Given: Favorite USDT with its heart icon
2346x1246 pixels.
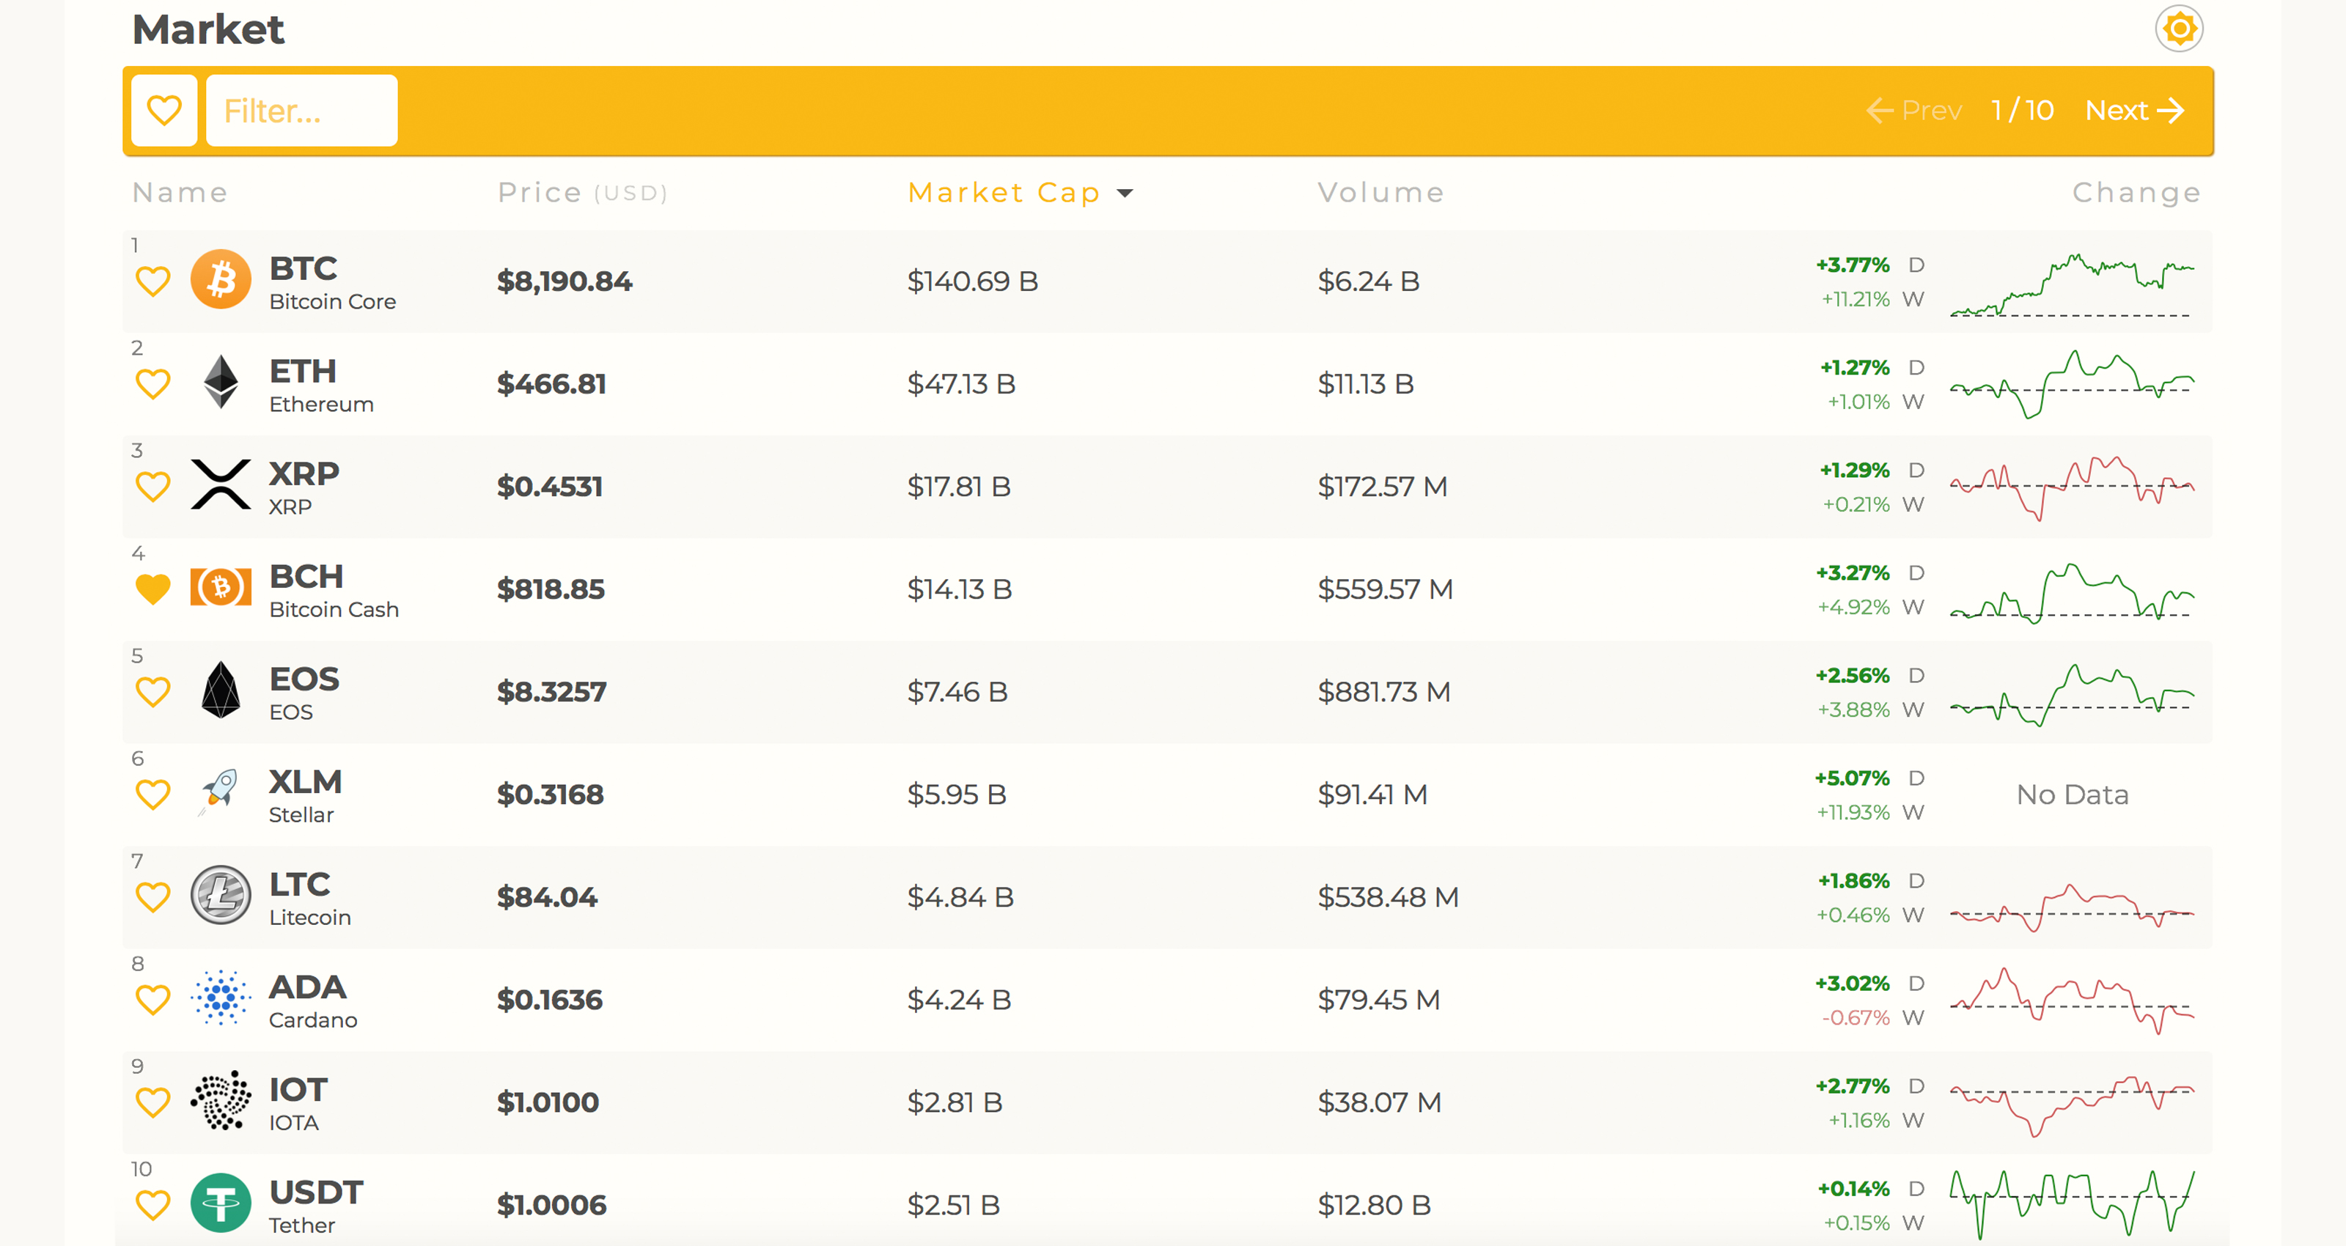Looking at the screenshot, I should click(x=153, y=1205).
